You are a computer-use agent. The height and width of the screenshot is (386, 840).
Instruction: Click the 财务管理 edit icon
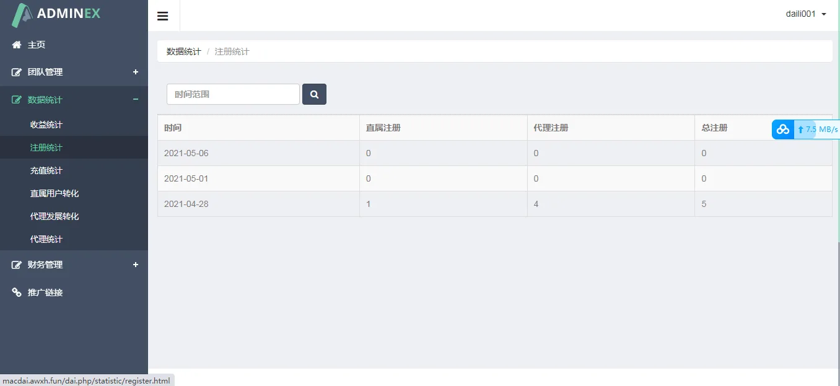pos(17,265)
